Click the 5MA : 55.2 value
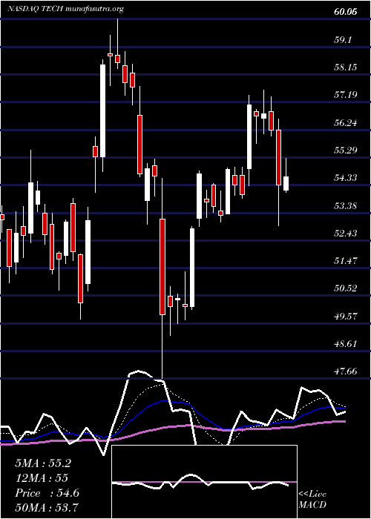 click(x=43, y=463)
